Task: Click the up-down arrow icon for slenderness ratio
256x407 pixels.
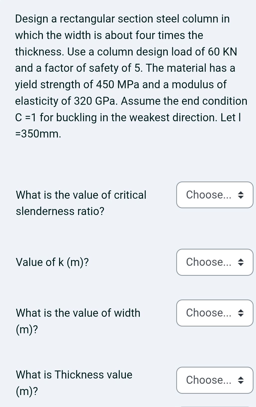Action: point(241,195)
